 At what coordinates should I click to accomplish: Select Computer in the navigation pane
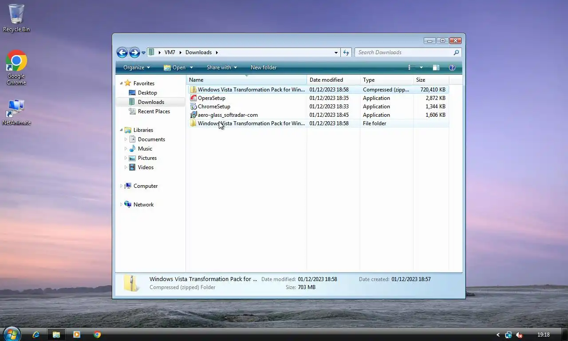146,186
